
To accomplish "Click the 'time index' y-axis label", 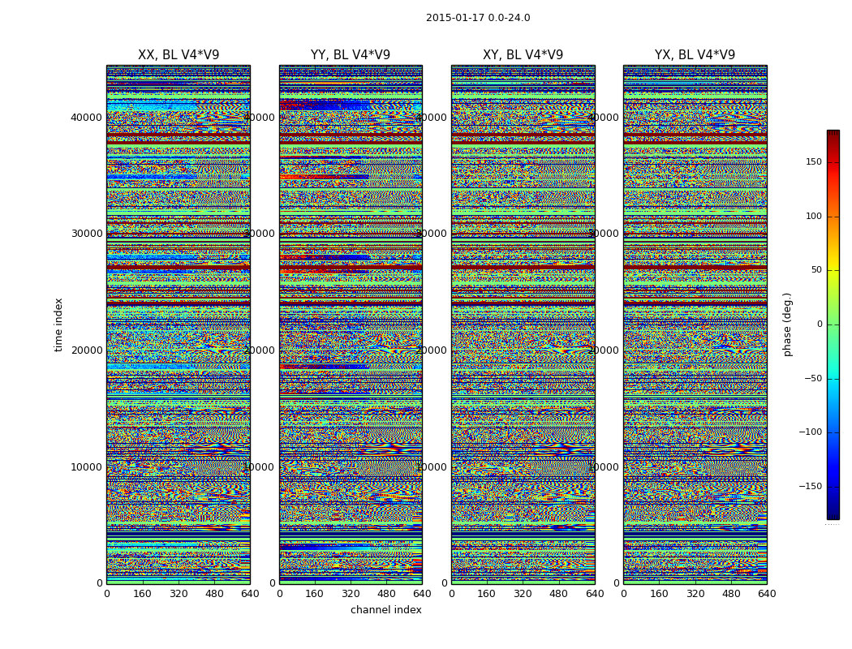I will click(x=58, y=324).
